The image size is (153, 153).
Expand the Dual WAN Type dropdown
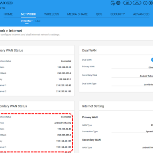click(132, 84)
